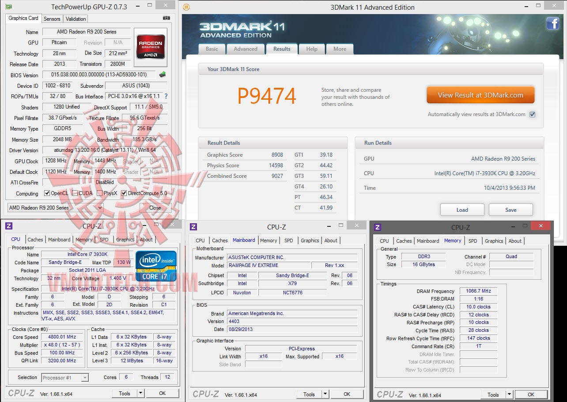Open the Help tab in 3DMark 11
Image resolution: width=567 pixels, height=402 pixels.
tap(312, 49)
